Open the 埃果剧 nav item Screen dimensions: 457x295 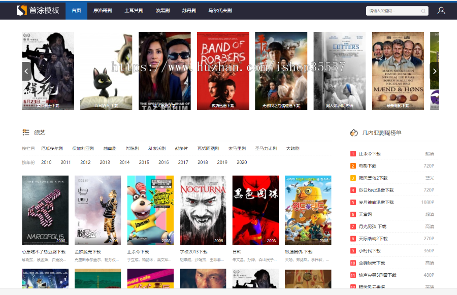[x=162, y=11]
